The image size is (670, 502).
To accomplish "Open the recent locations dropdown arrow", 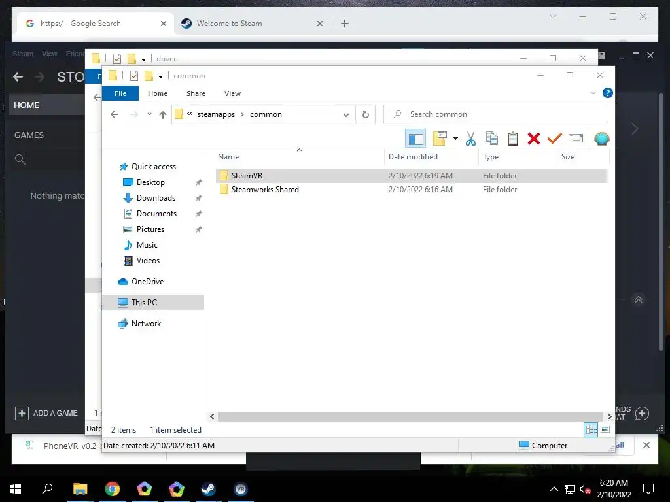I will [x=149, y=114].
